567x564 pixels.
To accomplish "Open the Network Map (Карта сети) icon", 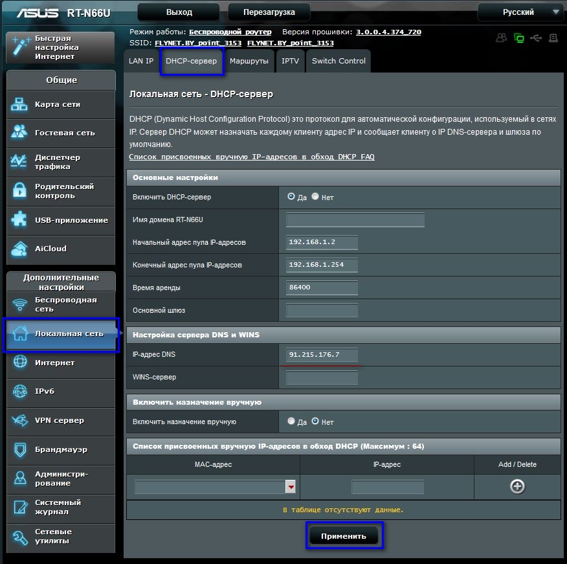I will (19, 104).
